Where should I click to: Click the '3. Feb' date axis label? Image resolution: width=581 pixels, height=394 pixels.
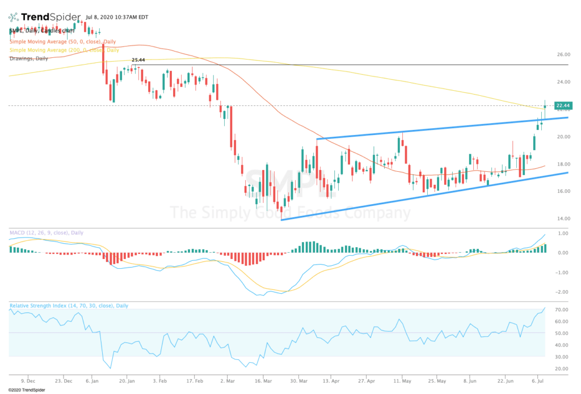pyautogui.click(x=159, y=381)
